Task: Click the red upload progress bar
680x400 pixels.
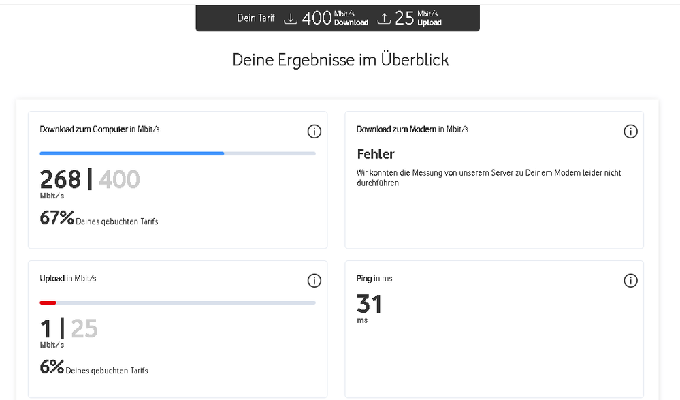Action: tap(48, 303)
